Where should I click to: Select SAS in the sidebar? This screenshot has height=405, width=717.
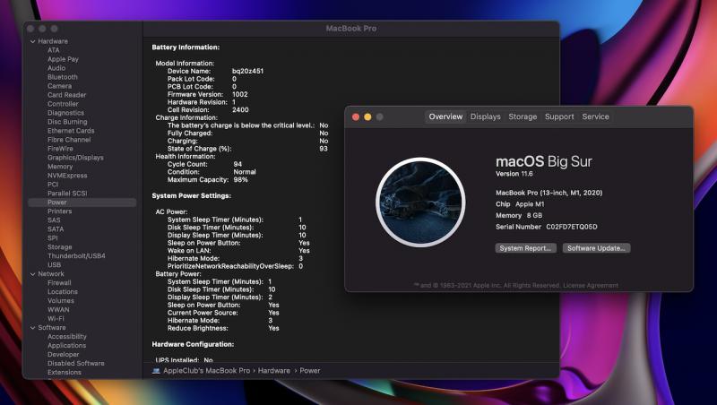coord(54,220)
